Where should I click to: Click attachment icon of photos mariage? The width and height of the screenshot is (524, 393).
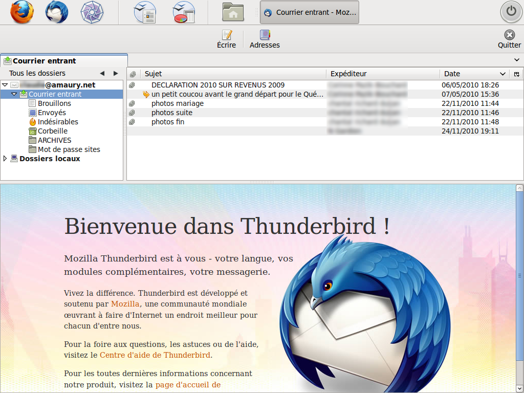pyautogui.click(x=132, y=103)
